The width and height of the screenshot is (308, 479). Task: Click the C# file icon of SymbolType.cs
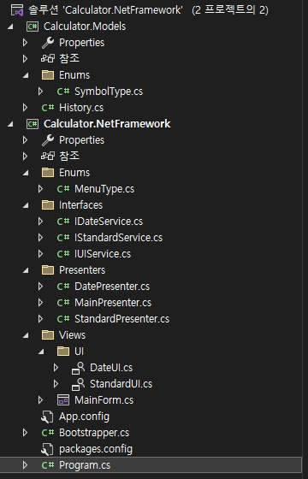tap(63, 92)
